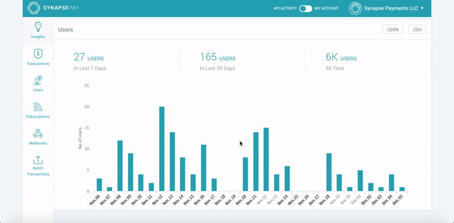
Task: Open the Users sidebar icon
Action: [38, 80]
